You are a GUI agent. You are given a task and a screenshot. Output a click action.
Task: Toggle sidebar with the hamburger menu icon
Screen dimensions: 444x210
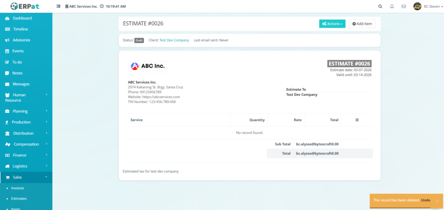59,6
